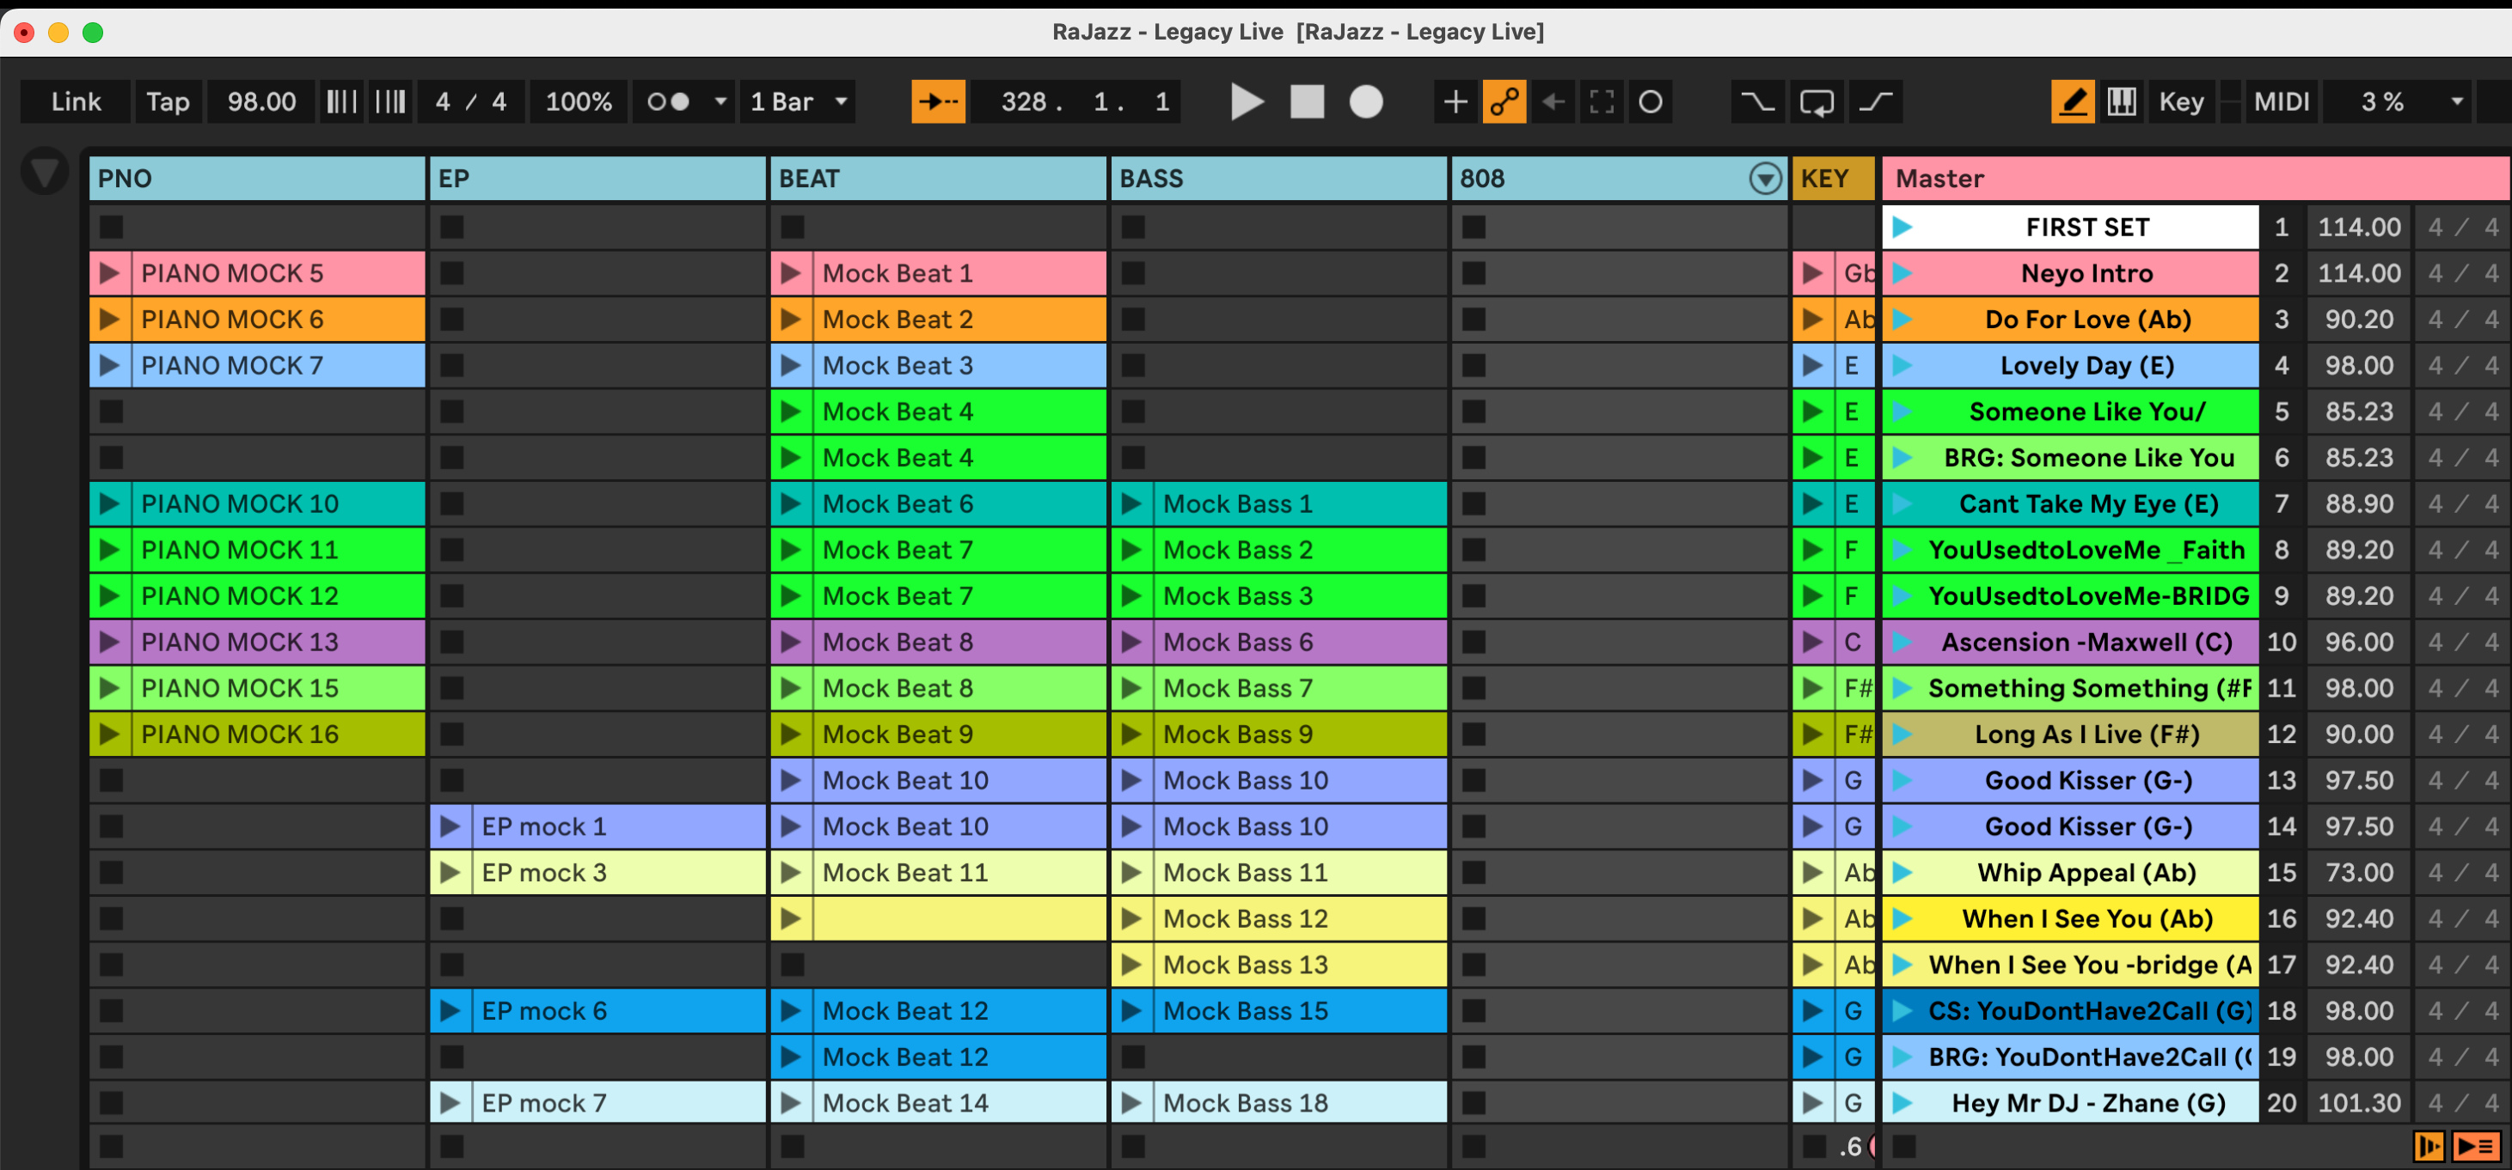Stop playback with the Stop button

pos(1307,102)
